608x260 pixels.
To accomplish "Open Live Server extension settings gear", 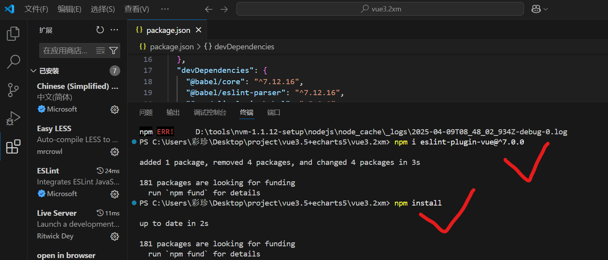I will click(114, 236).
